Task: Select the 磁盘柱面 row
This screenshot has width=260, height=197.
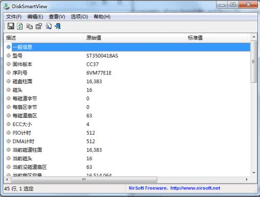Action: pyautogui.click(x=127, y=81)
